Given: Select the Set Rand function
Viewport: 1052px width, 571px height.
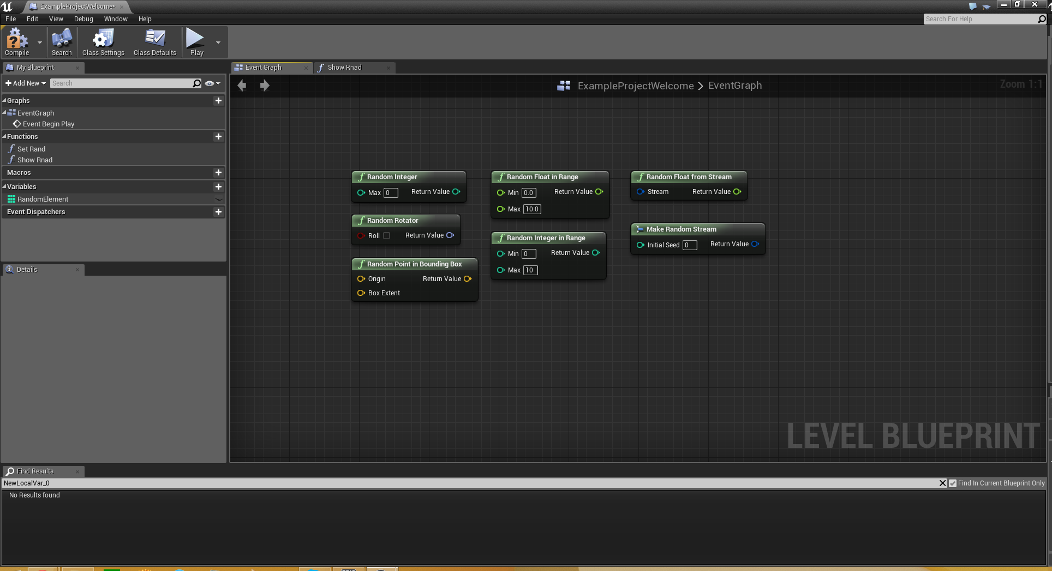Looking at the screenshot, I should [x=31, y=149].
